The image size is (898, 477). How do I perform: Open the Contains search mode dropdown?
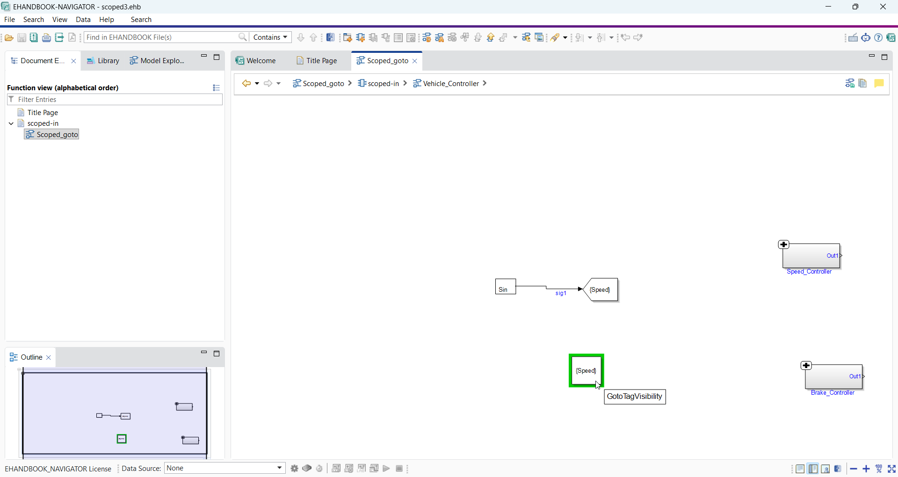click(x=270, y=37)
